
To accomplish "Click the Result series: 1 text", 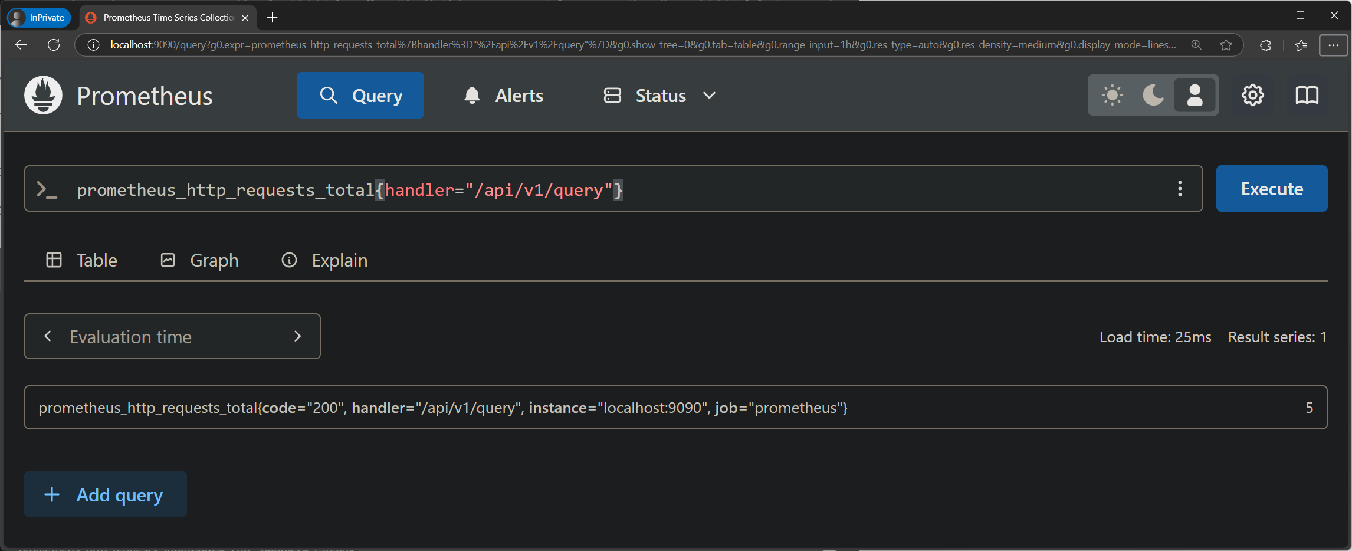I will click(1277, 337).
